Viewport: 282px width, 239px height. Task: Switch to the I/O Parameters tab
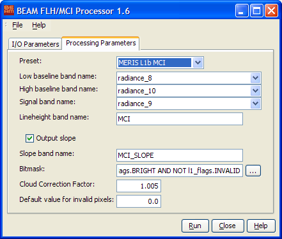pos(35,44)
